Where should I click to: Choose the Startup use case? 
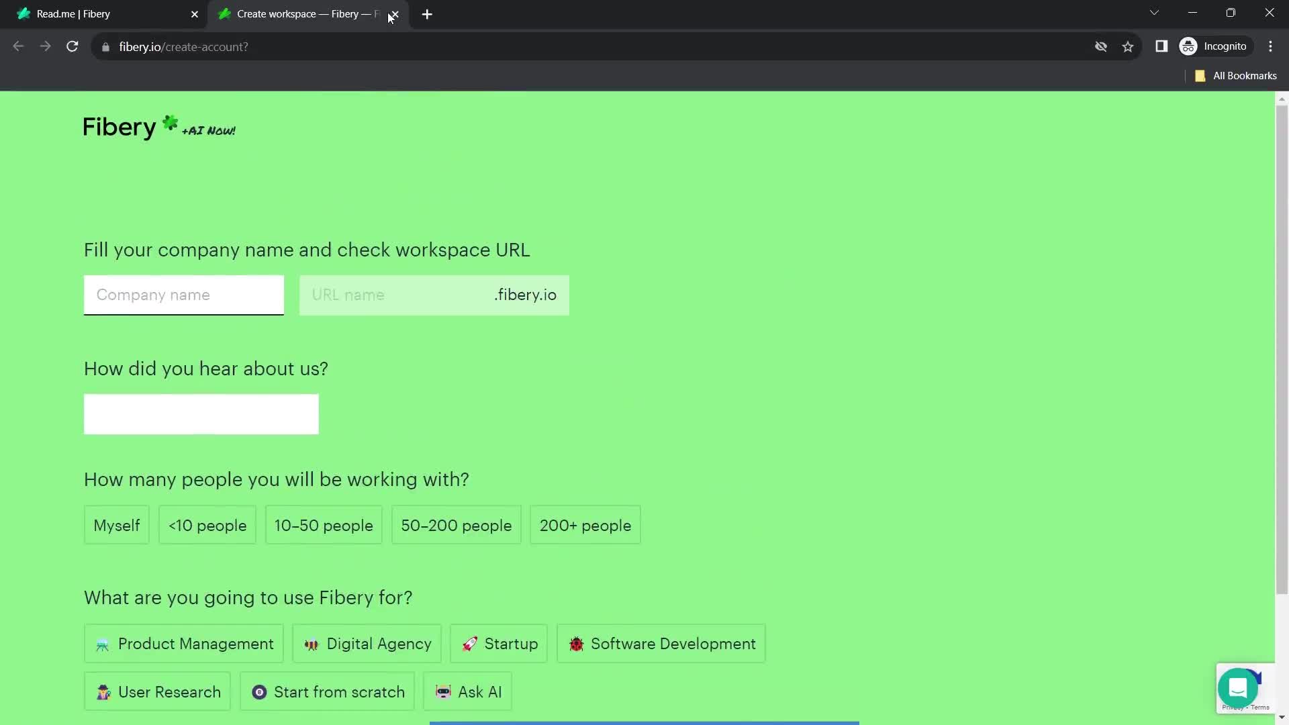click(499, 644)
